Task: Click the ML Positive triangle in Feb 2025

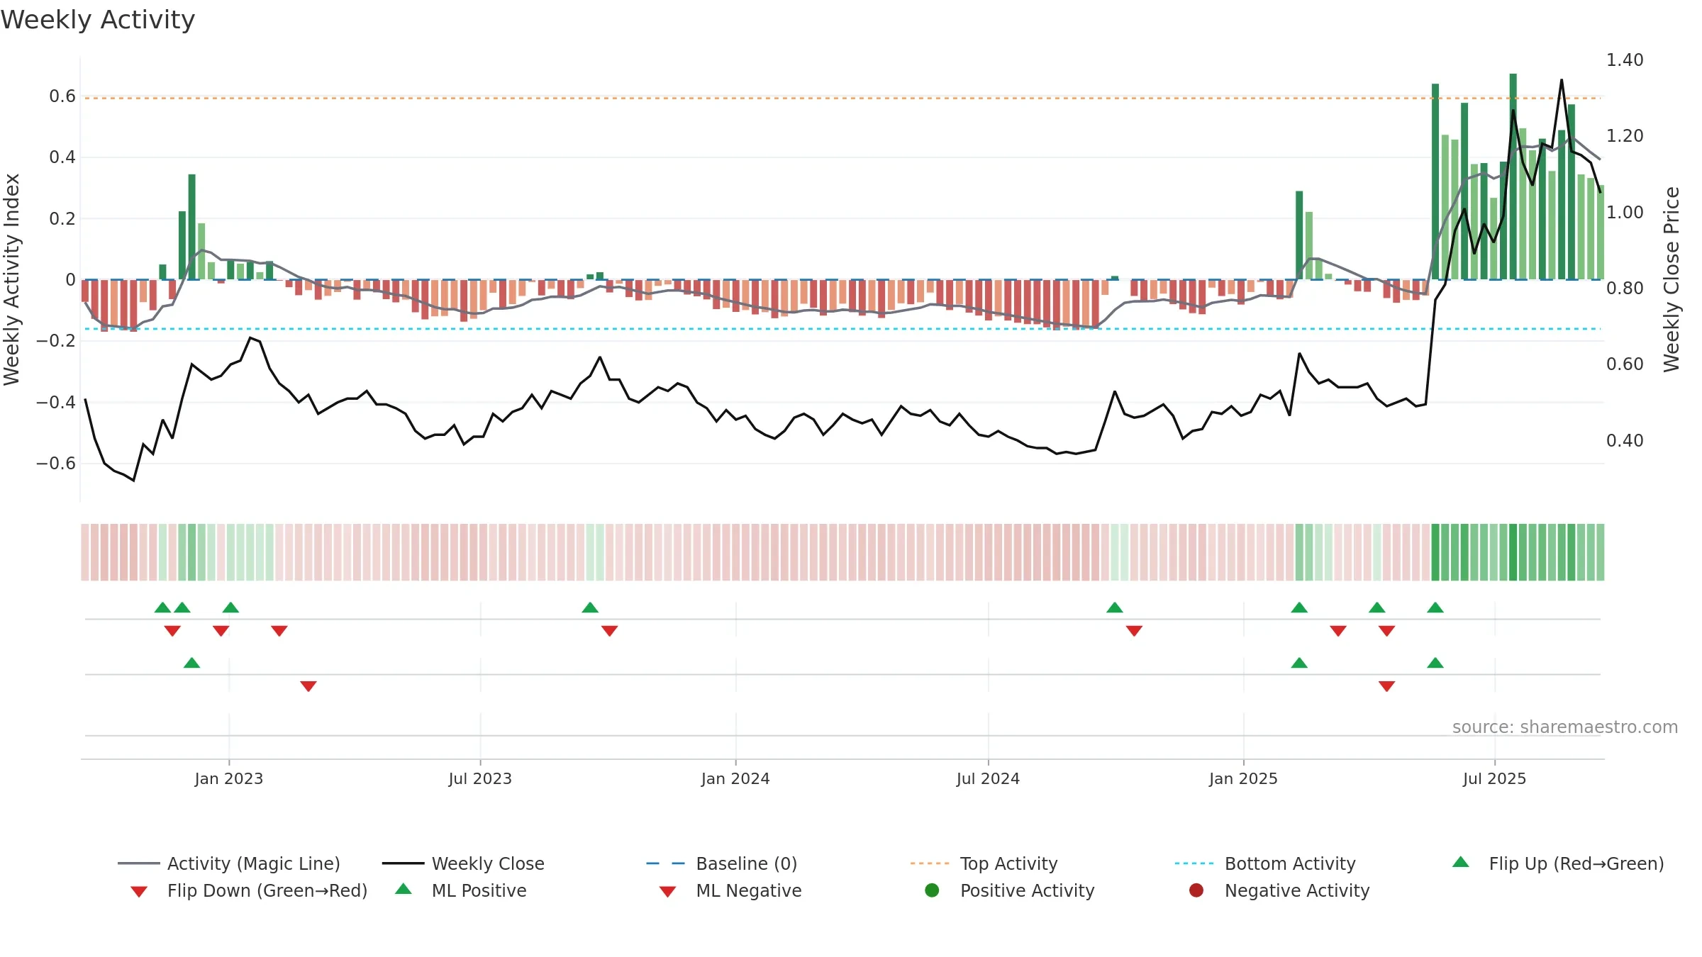Action: pyautogui.click(x=1299, y=663)
